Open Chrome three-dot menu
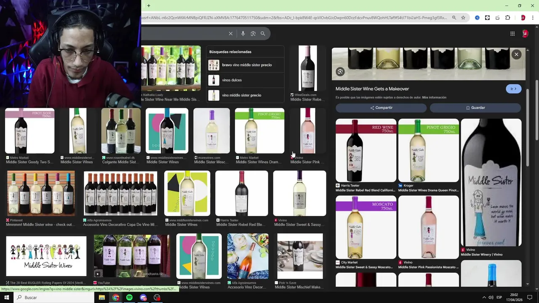This screenshot has width=539, height=303. coord(533,18)
